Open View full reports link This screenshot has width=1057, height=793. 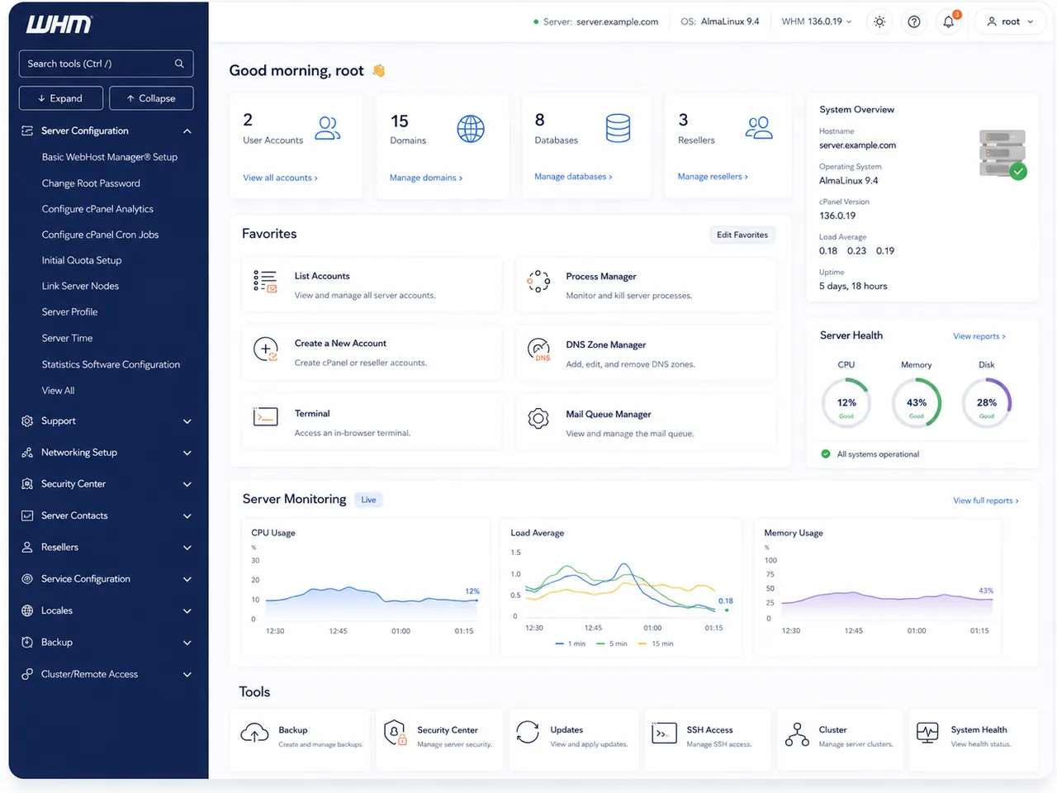(986, 501)
